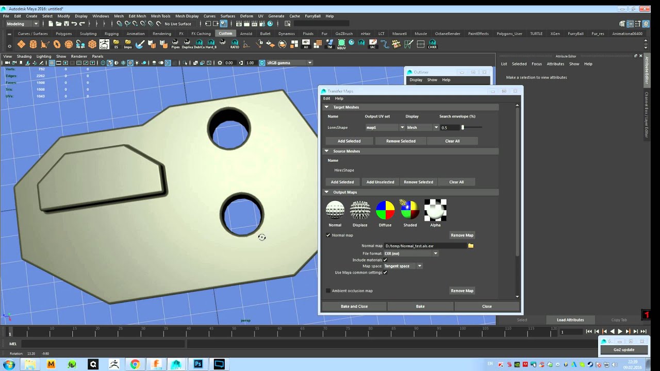Click the NSUV shelf icon
Screen dimensions: 660x371
click(x=341, y=44)
